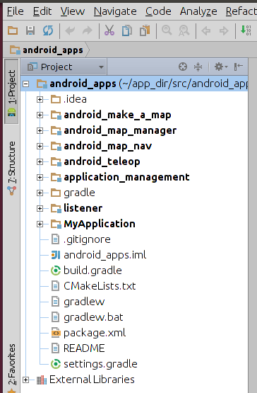
Task: Select the listener folder name
Action: point(83,208)
